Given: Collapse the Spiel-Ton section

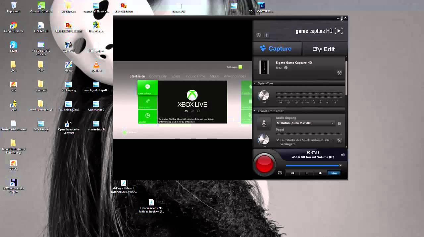Looking at the screenshot, I should tap(254, 83).
